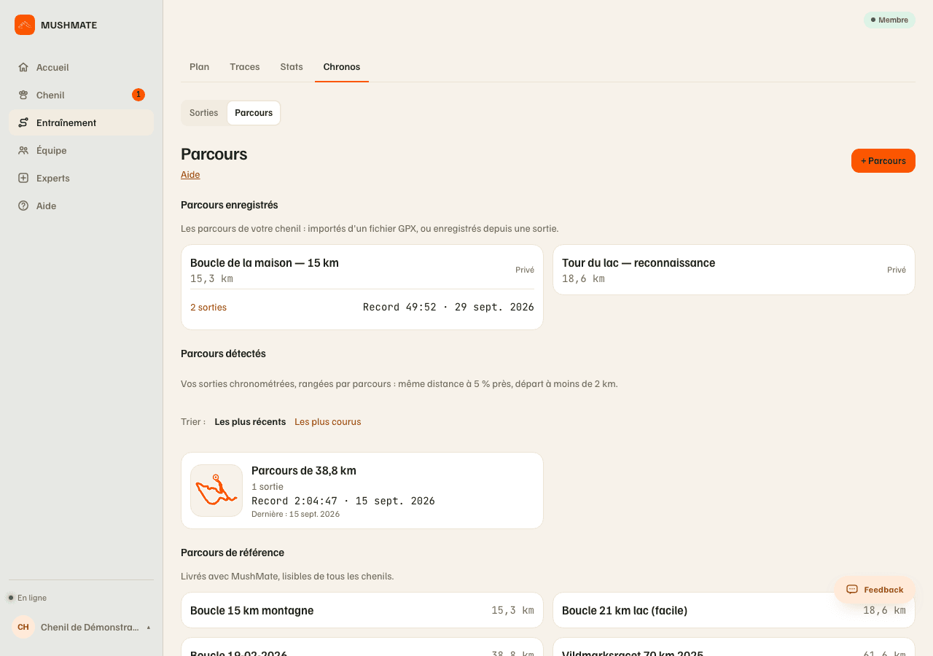Switch to the Sorties view
The height and width of the screenshot is (656, 933).
(x=204, y=113)
